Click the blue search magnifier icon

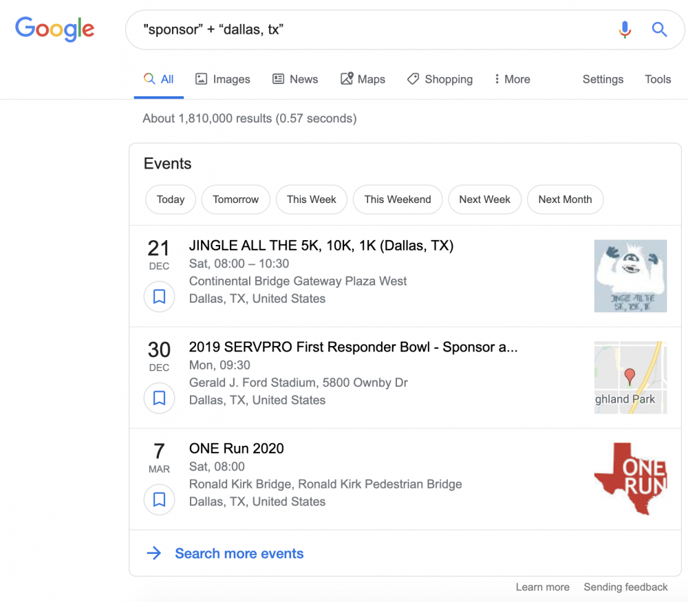tap(659, 30)
